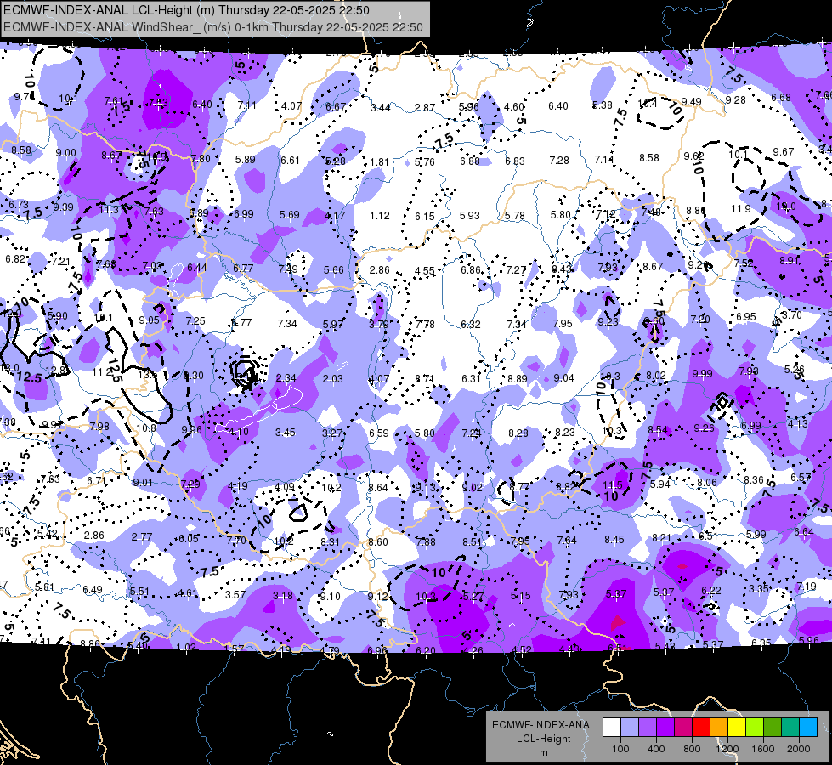Viewport: 832px width, 765px height.
Task: Click the map value 3.57
Action: pos(235,595)
